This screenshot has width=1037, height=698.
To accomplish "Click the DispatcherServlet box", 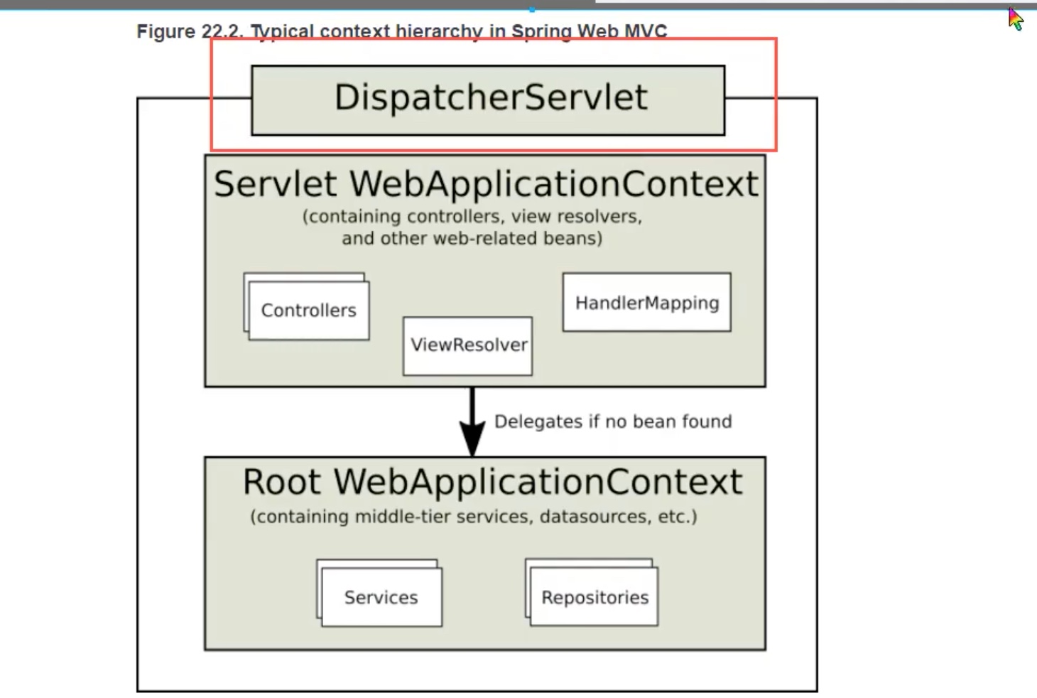I will pyautogui.click(x=488, y=100).
